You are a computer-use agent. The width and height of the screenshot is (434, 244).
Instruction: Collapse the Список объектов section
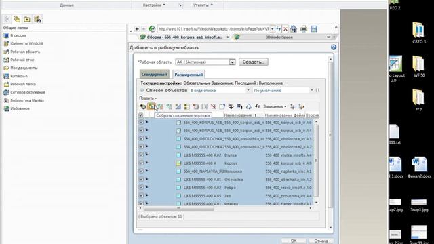point(142,90)
